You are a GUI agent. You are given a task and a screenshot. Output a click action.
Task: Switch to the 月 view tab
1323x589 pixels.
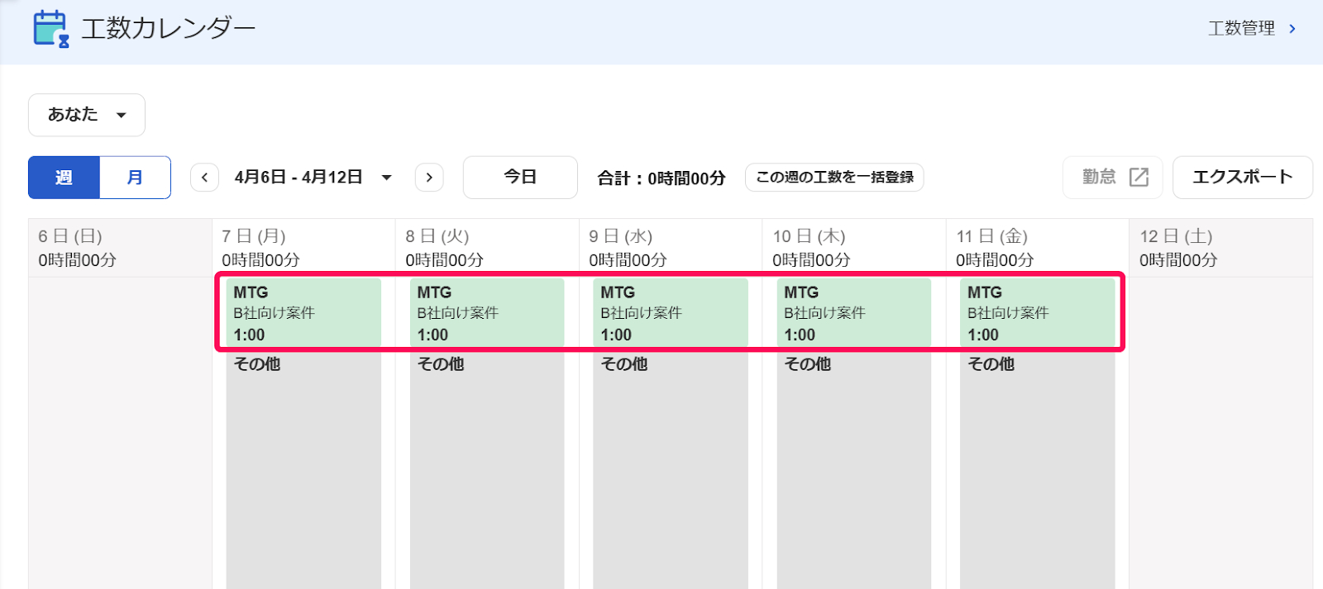click(135, 178)
